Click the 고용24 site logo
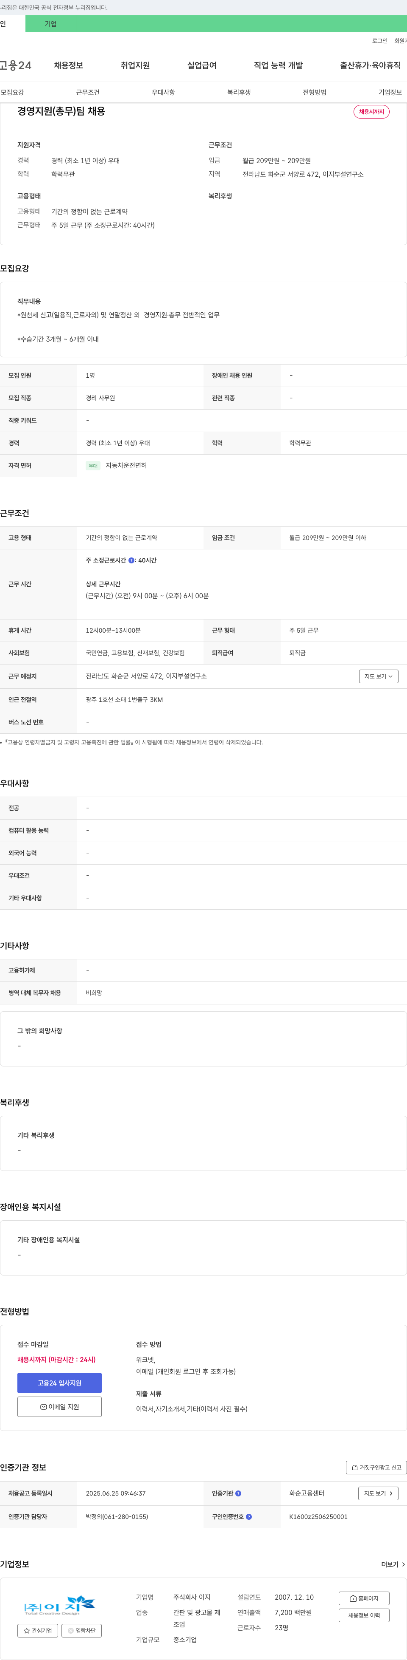This screenshot has height=1660, width=407. [x=15, y=65]
